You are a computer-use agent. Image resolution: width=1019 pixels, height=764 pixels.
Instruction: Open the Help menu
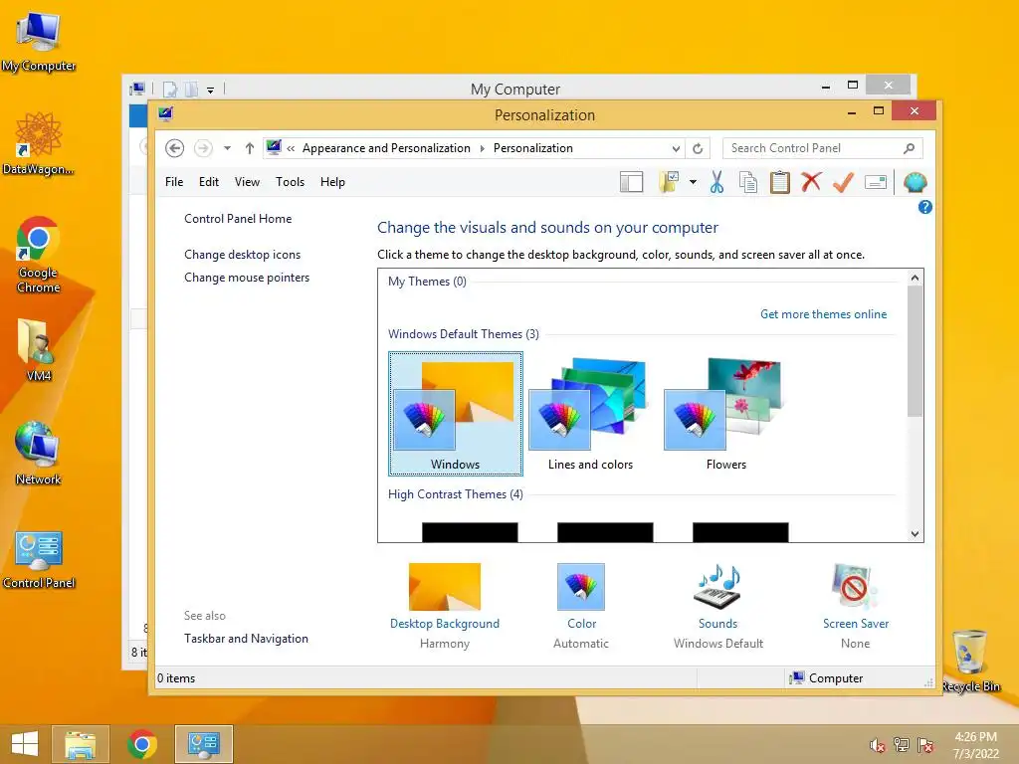[x=332, y=182]
